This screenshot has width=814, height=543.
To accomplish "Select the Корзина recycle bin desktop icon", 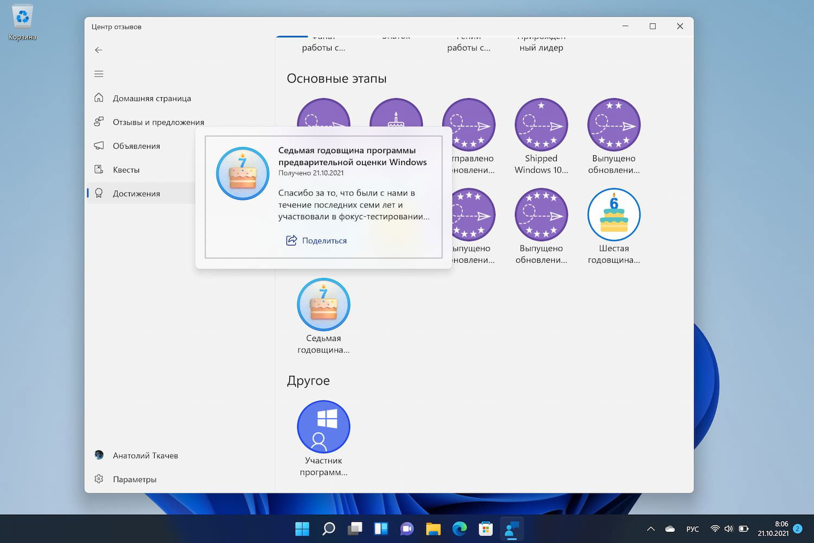I will [22, 23].
